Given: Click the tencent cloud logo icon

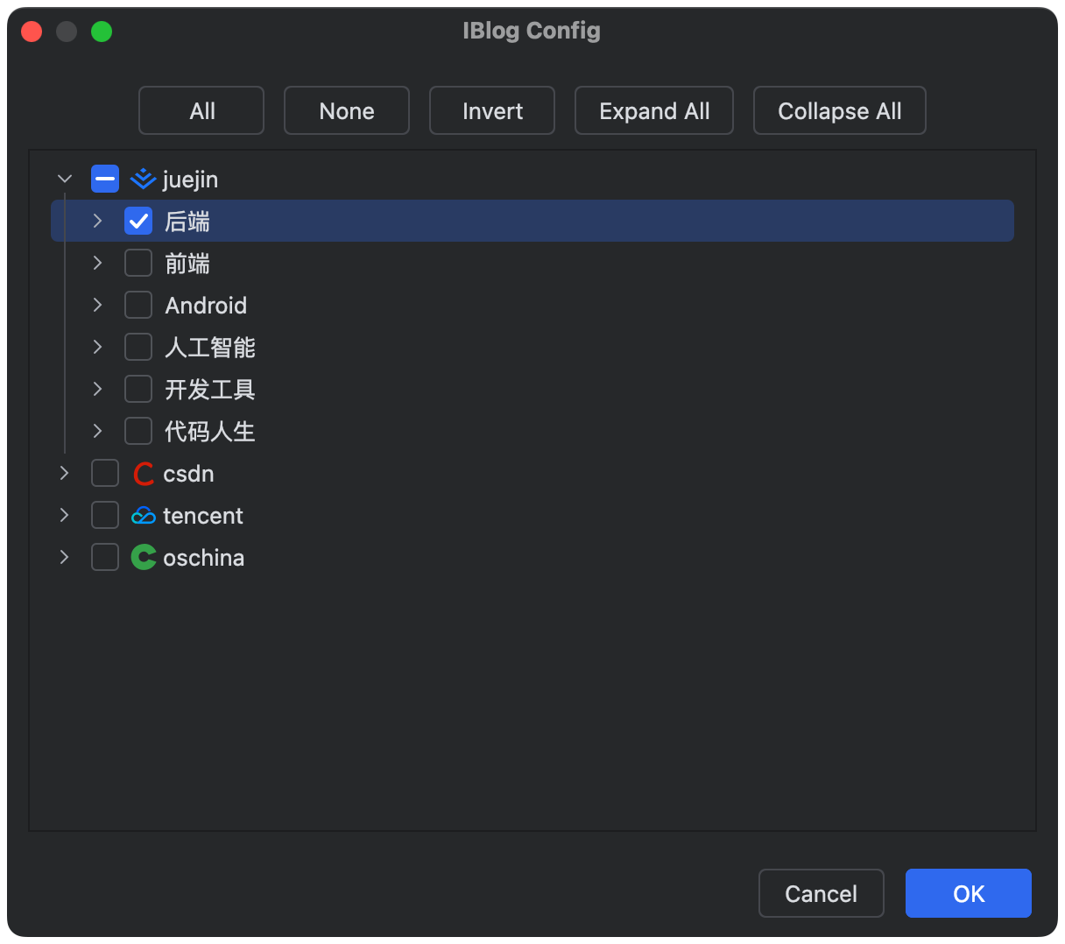Looking at the screenshot, I should click(x=143, y=516).
